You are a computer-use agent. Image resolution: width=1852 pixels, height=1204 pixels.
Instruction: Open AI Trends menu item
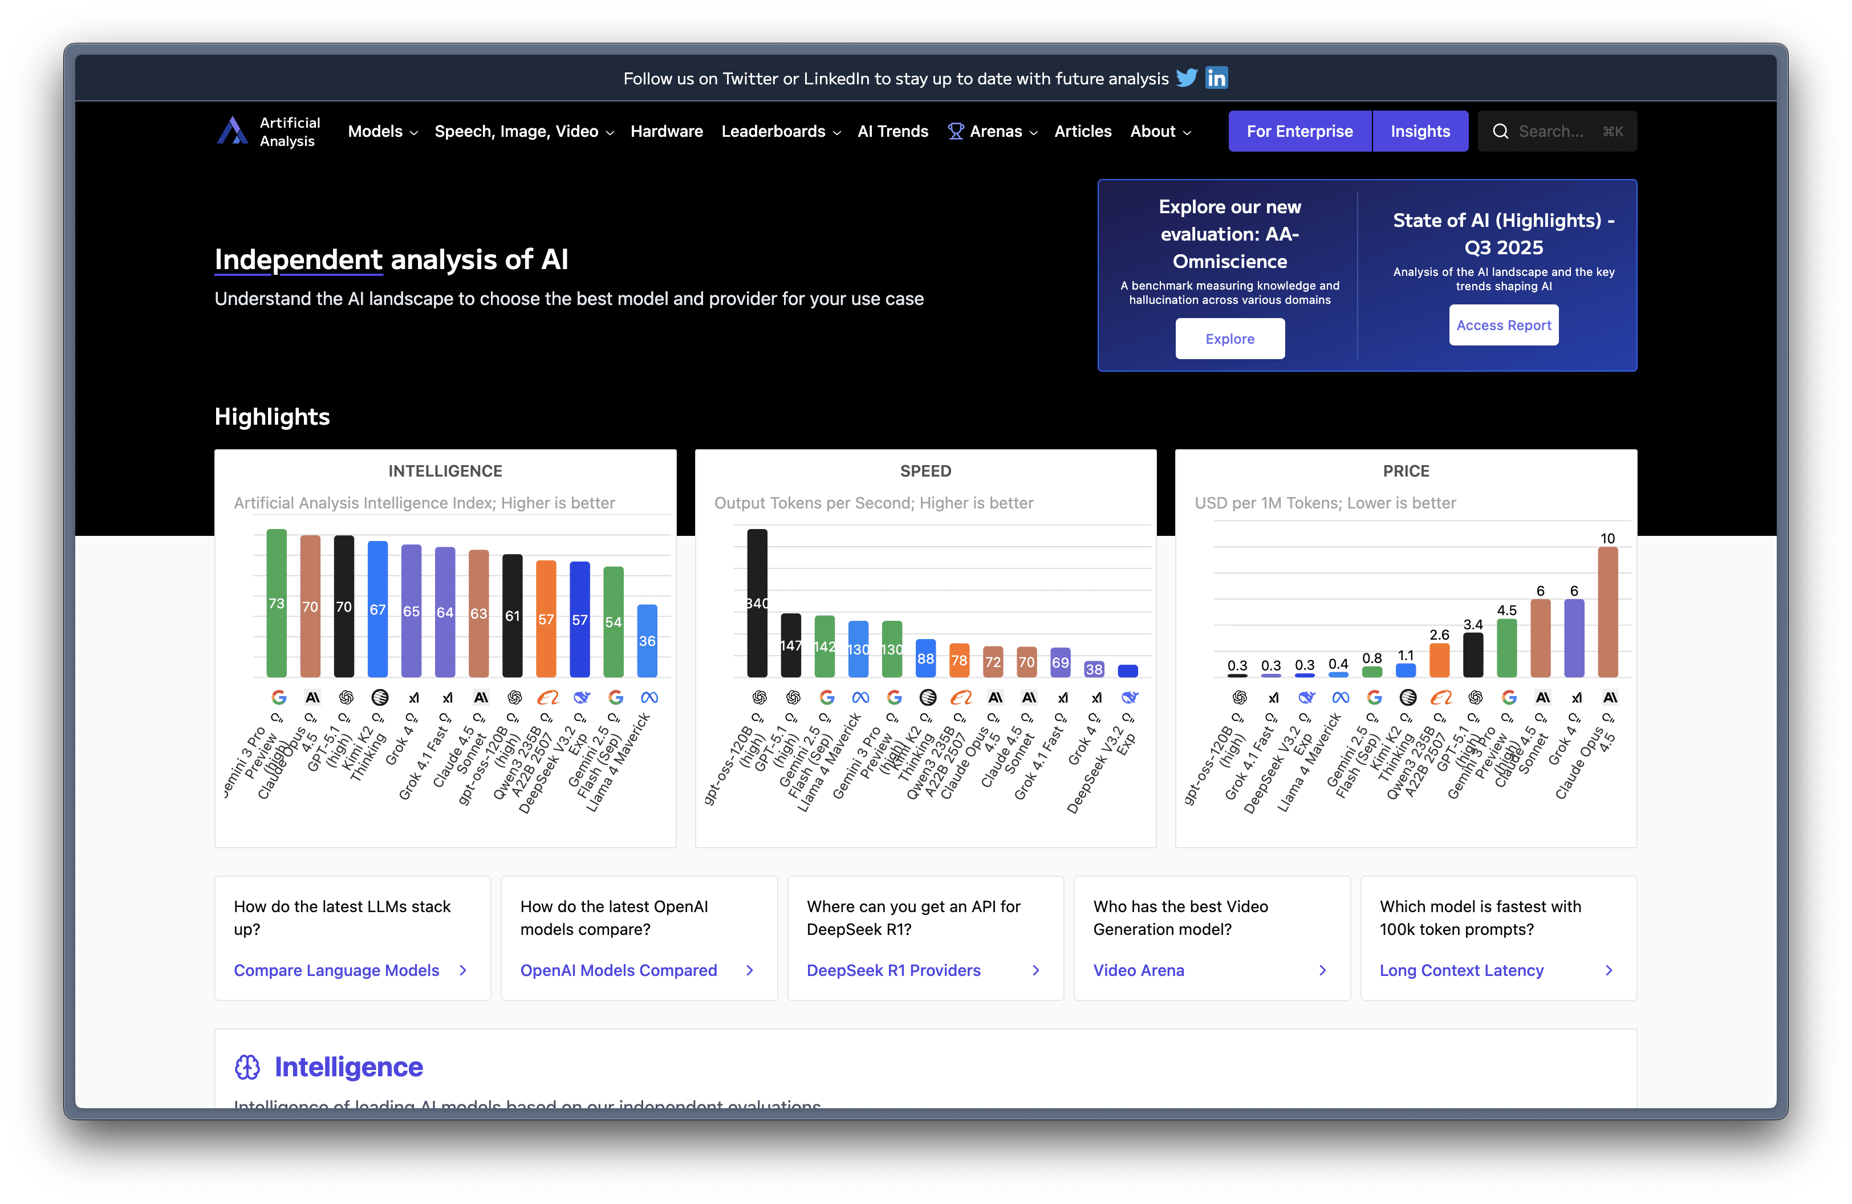coord(892,132)
